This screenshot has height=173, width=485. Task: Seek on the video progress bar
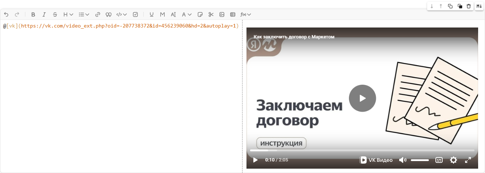coord(362,150)
